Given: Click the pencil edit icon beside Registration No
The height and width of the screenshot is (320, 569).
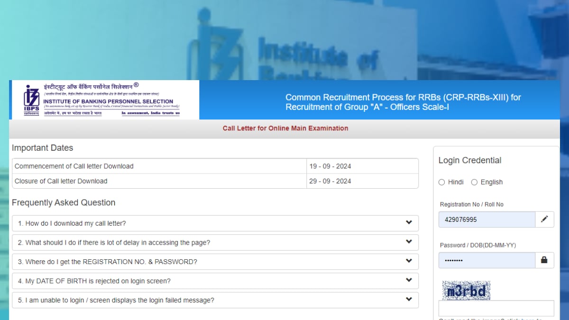Looking at the screenshot, I should coord(544,219).
